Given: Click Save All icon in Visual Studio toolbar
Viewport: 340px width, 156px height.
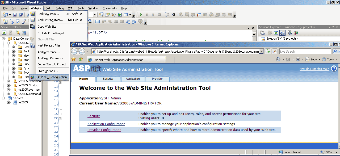Looking at the screenshot, I should [x=20, y=15].
